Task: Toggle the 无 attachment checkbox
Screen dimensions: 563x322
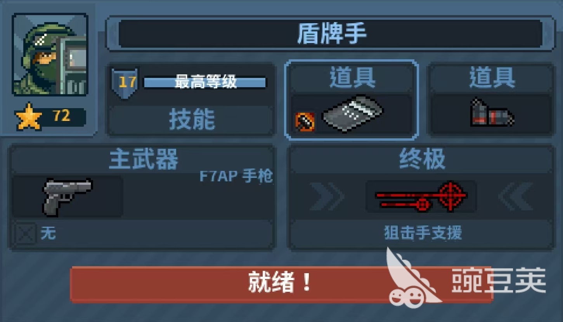Action: pyautogui.click(x=25, y=234)
